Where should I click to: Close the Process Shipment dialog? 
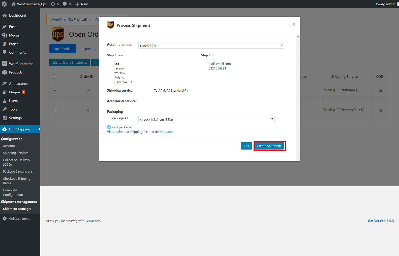294,24
